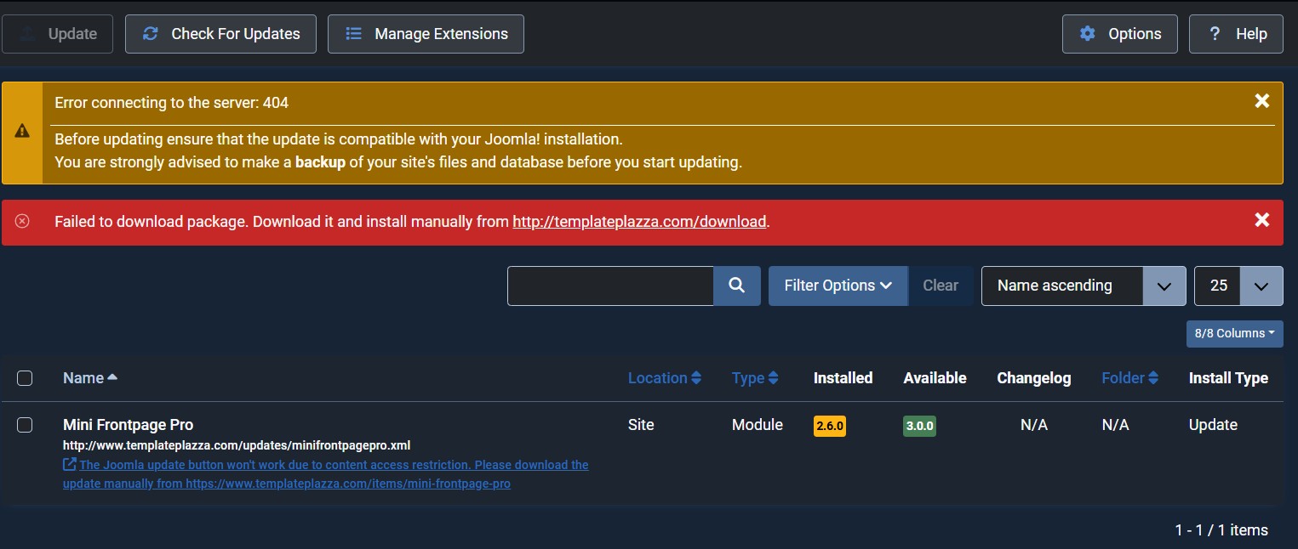This screenshot has width=1298, height=549.
Task: Close the red failed download alert
Action: [x=1261, y=220]
